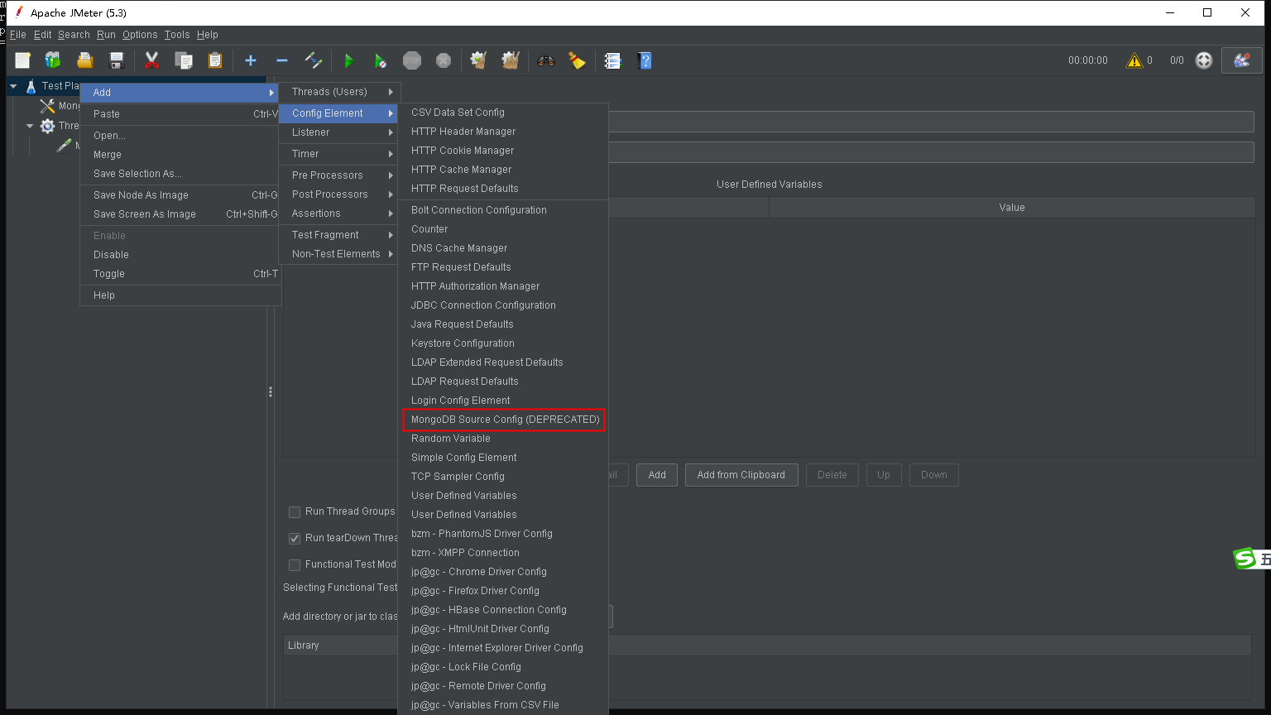The width and height of the screenshot is (1271, 715).
Task: Expand the Post Processors submenu
Action: (339, 194)
